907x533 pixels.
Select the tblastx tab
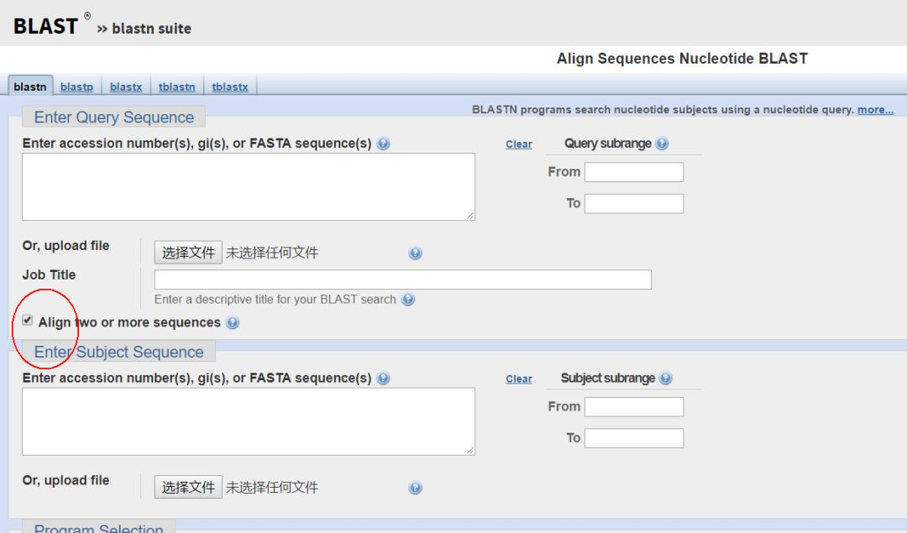pyautogui.click(x=230, y=86)
